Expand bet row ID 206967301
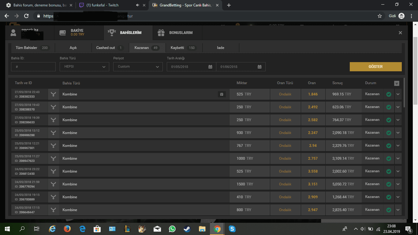 tap(398, 146)
